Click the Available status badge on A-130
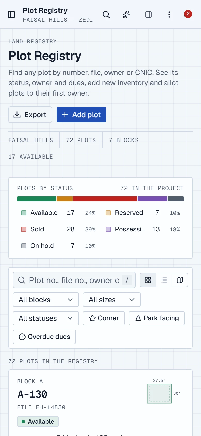Screen dimensions: 201x436 point(38,422)
